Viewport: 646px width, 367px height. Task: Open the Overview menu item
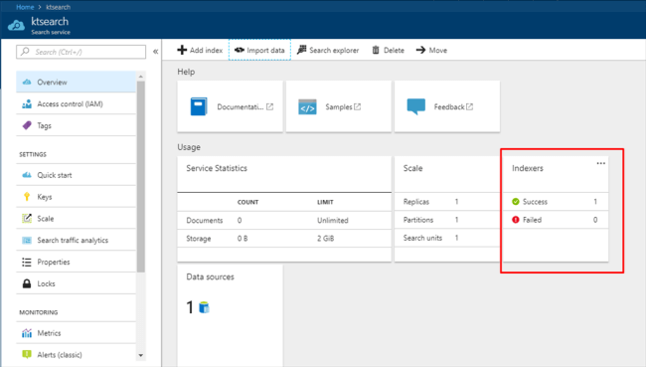76,83
